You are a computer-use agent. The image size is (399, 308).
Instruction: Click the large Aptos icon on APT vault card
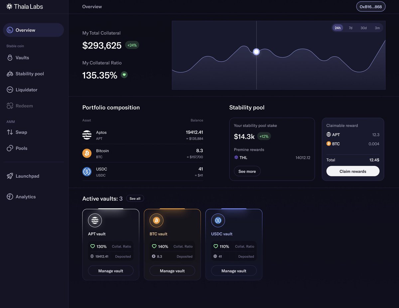95,220
